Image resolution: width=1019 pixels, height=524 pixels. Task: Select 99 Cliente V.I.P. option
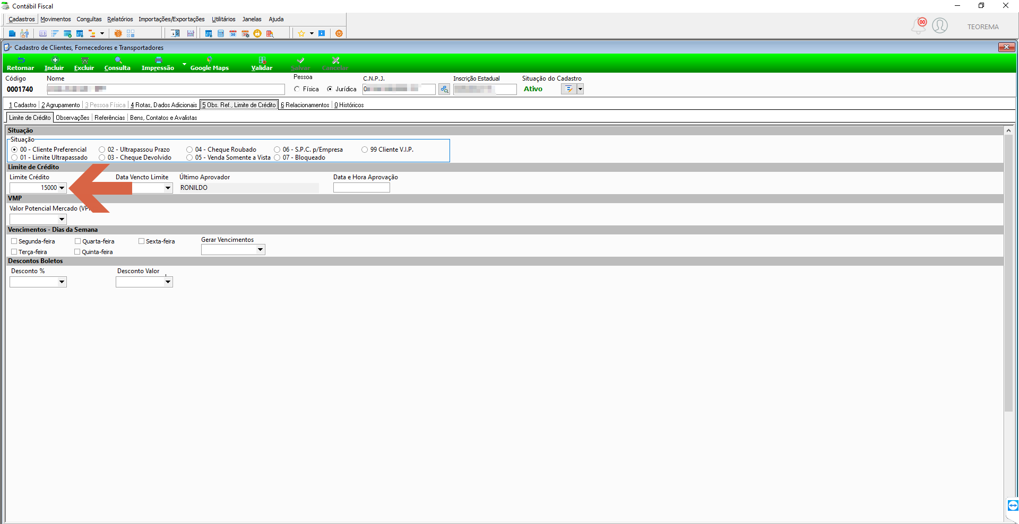coord(365,150)
